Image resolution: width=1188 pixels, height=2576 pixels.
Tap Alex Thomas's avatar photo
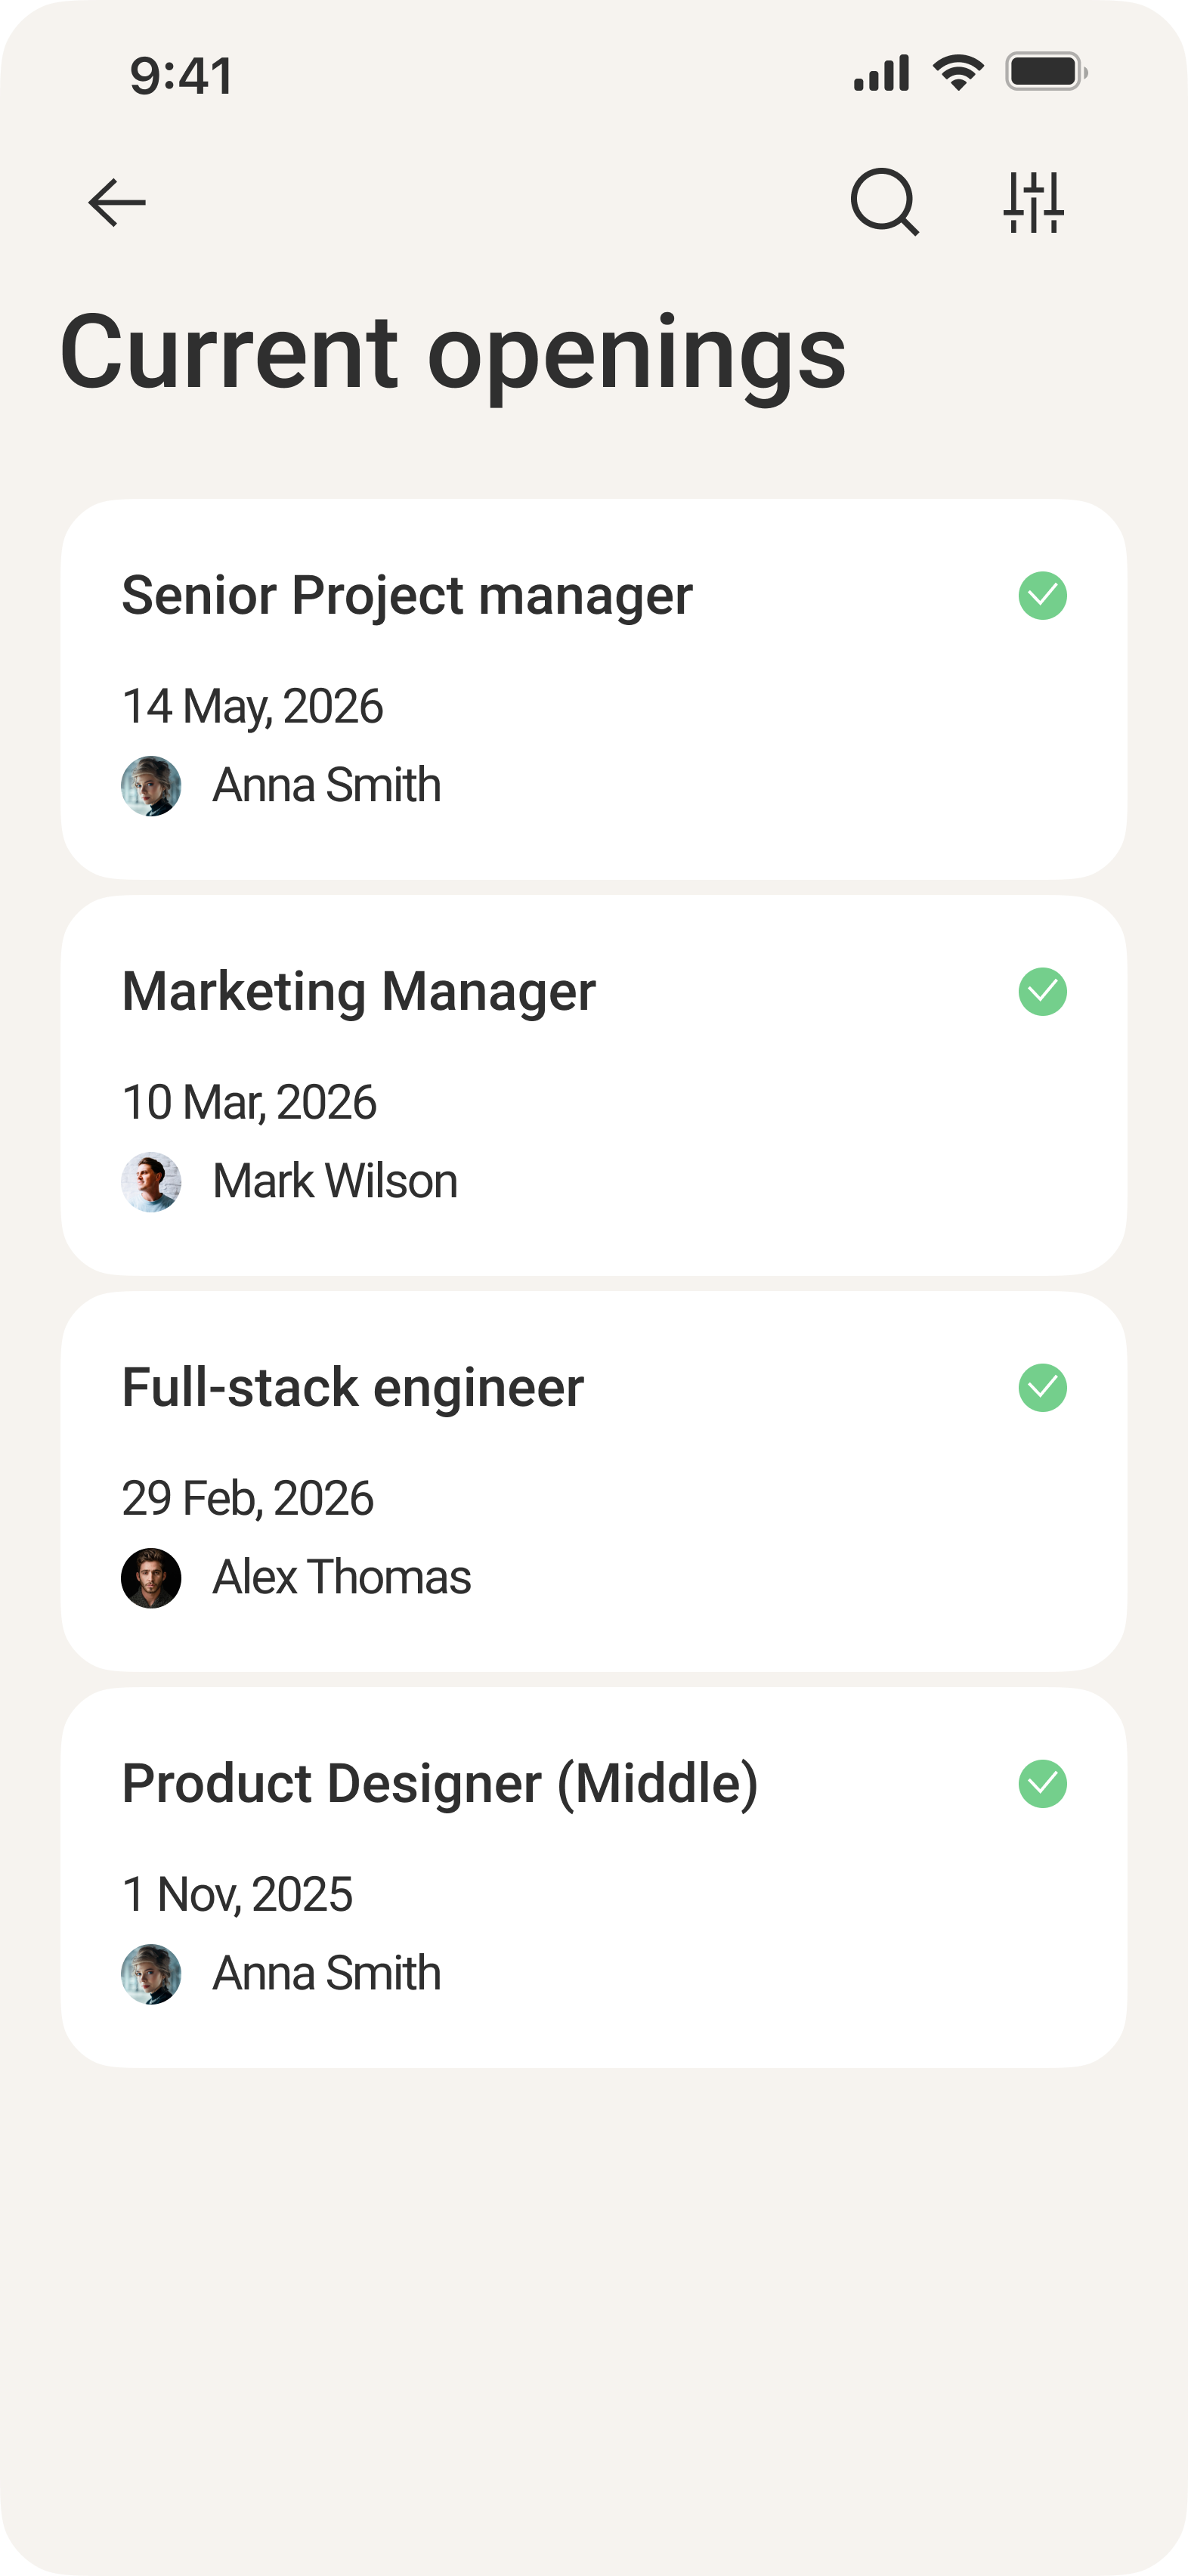tap(151, 1578)
